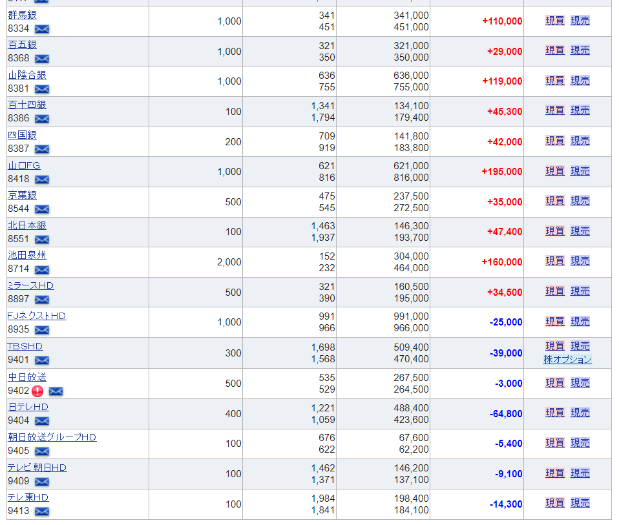The width and height of the screenshot is (619, 525).
Task: Click the mail icon beside code 8368
Action: point(42,59)
